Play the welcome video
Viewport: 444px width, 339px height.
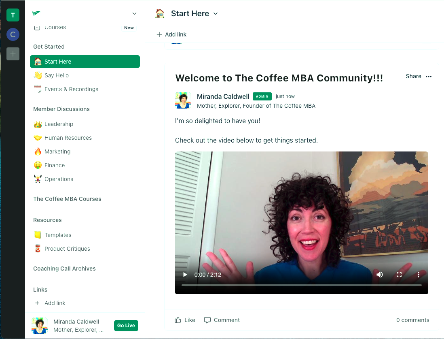[x=185, y=275]
